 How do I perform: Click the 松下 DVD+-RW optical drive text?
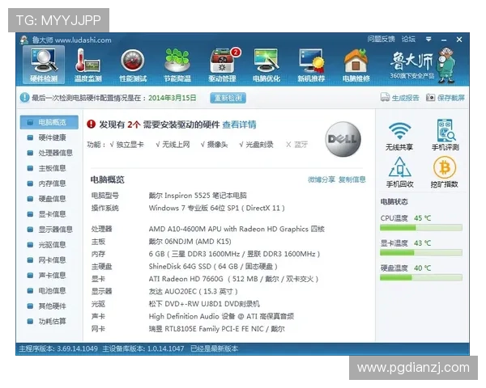click(x=204, y=304)
